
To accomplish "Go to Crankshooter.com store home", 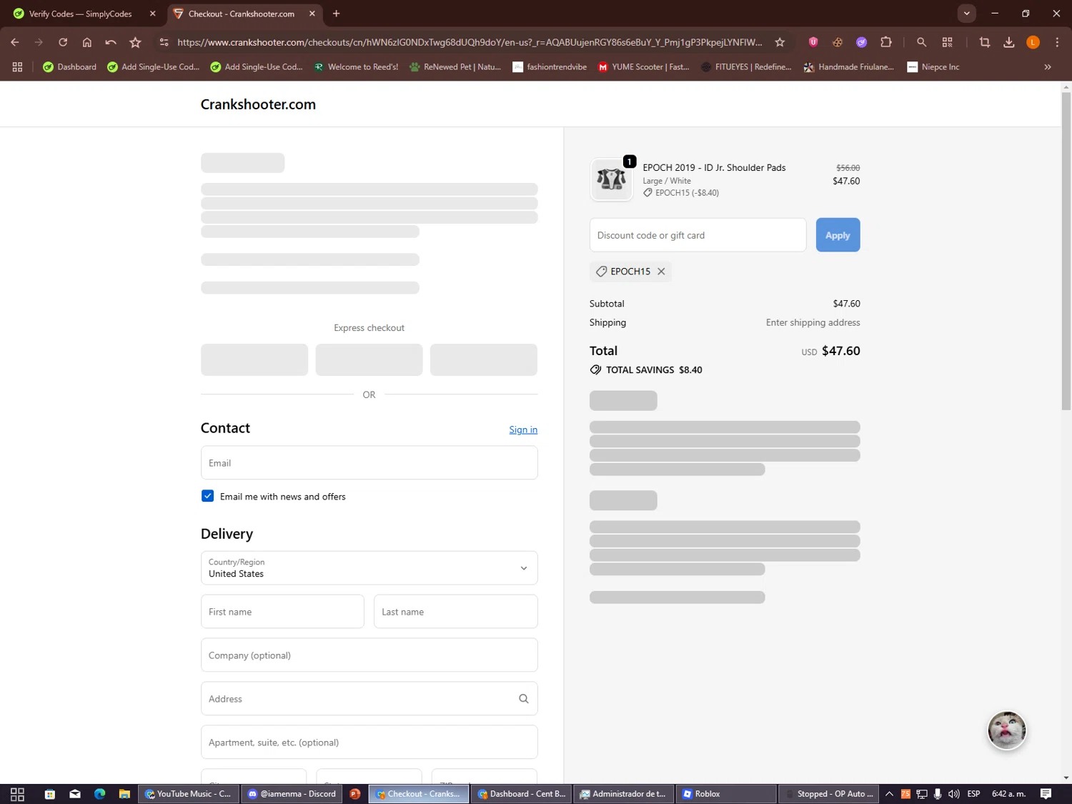I will 258,104.
